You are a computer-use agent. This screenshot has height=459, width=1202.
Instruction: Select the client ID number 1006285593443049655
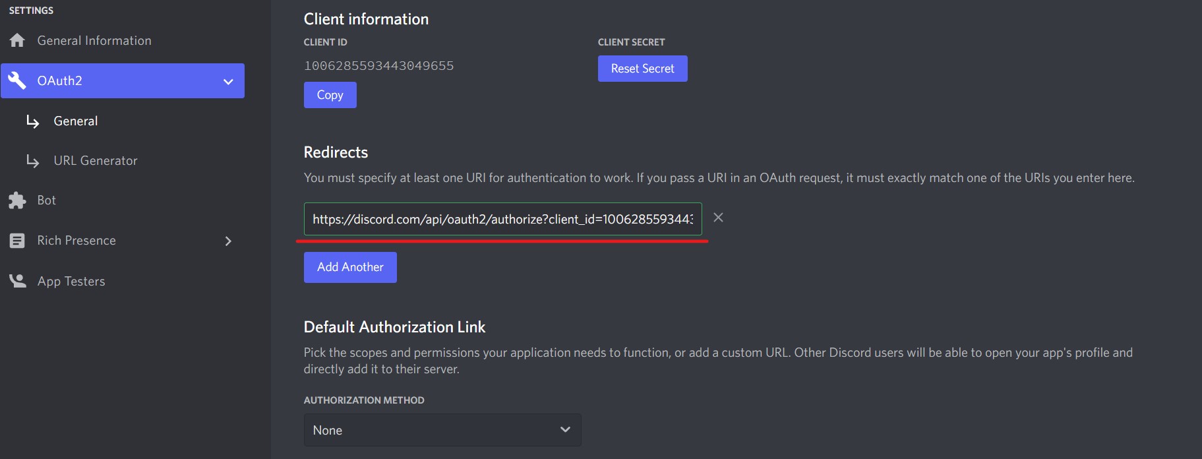(378, 66)
